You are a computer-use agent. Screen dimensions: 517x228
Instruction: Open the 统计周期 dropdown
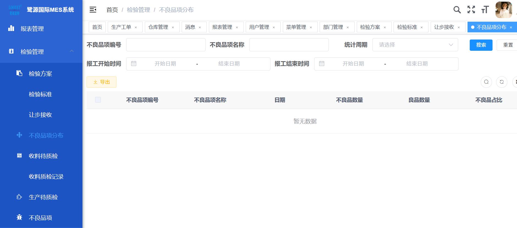[x=415, y=45]
